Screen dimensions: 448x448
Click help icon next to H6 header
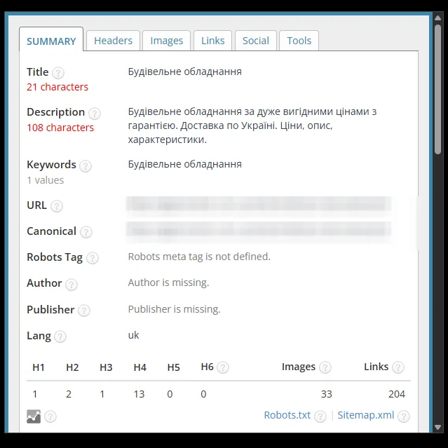click(223, 367)
